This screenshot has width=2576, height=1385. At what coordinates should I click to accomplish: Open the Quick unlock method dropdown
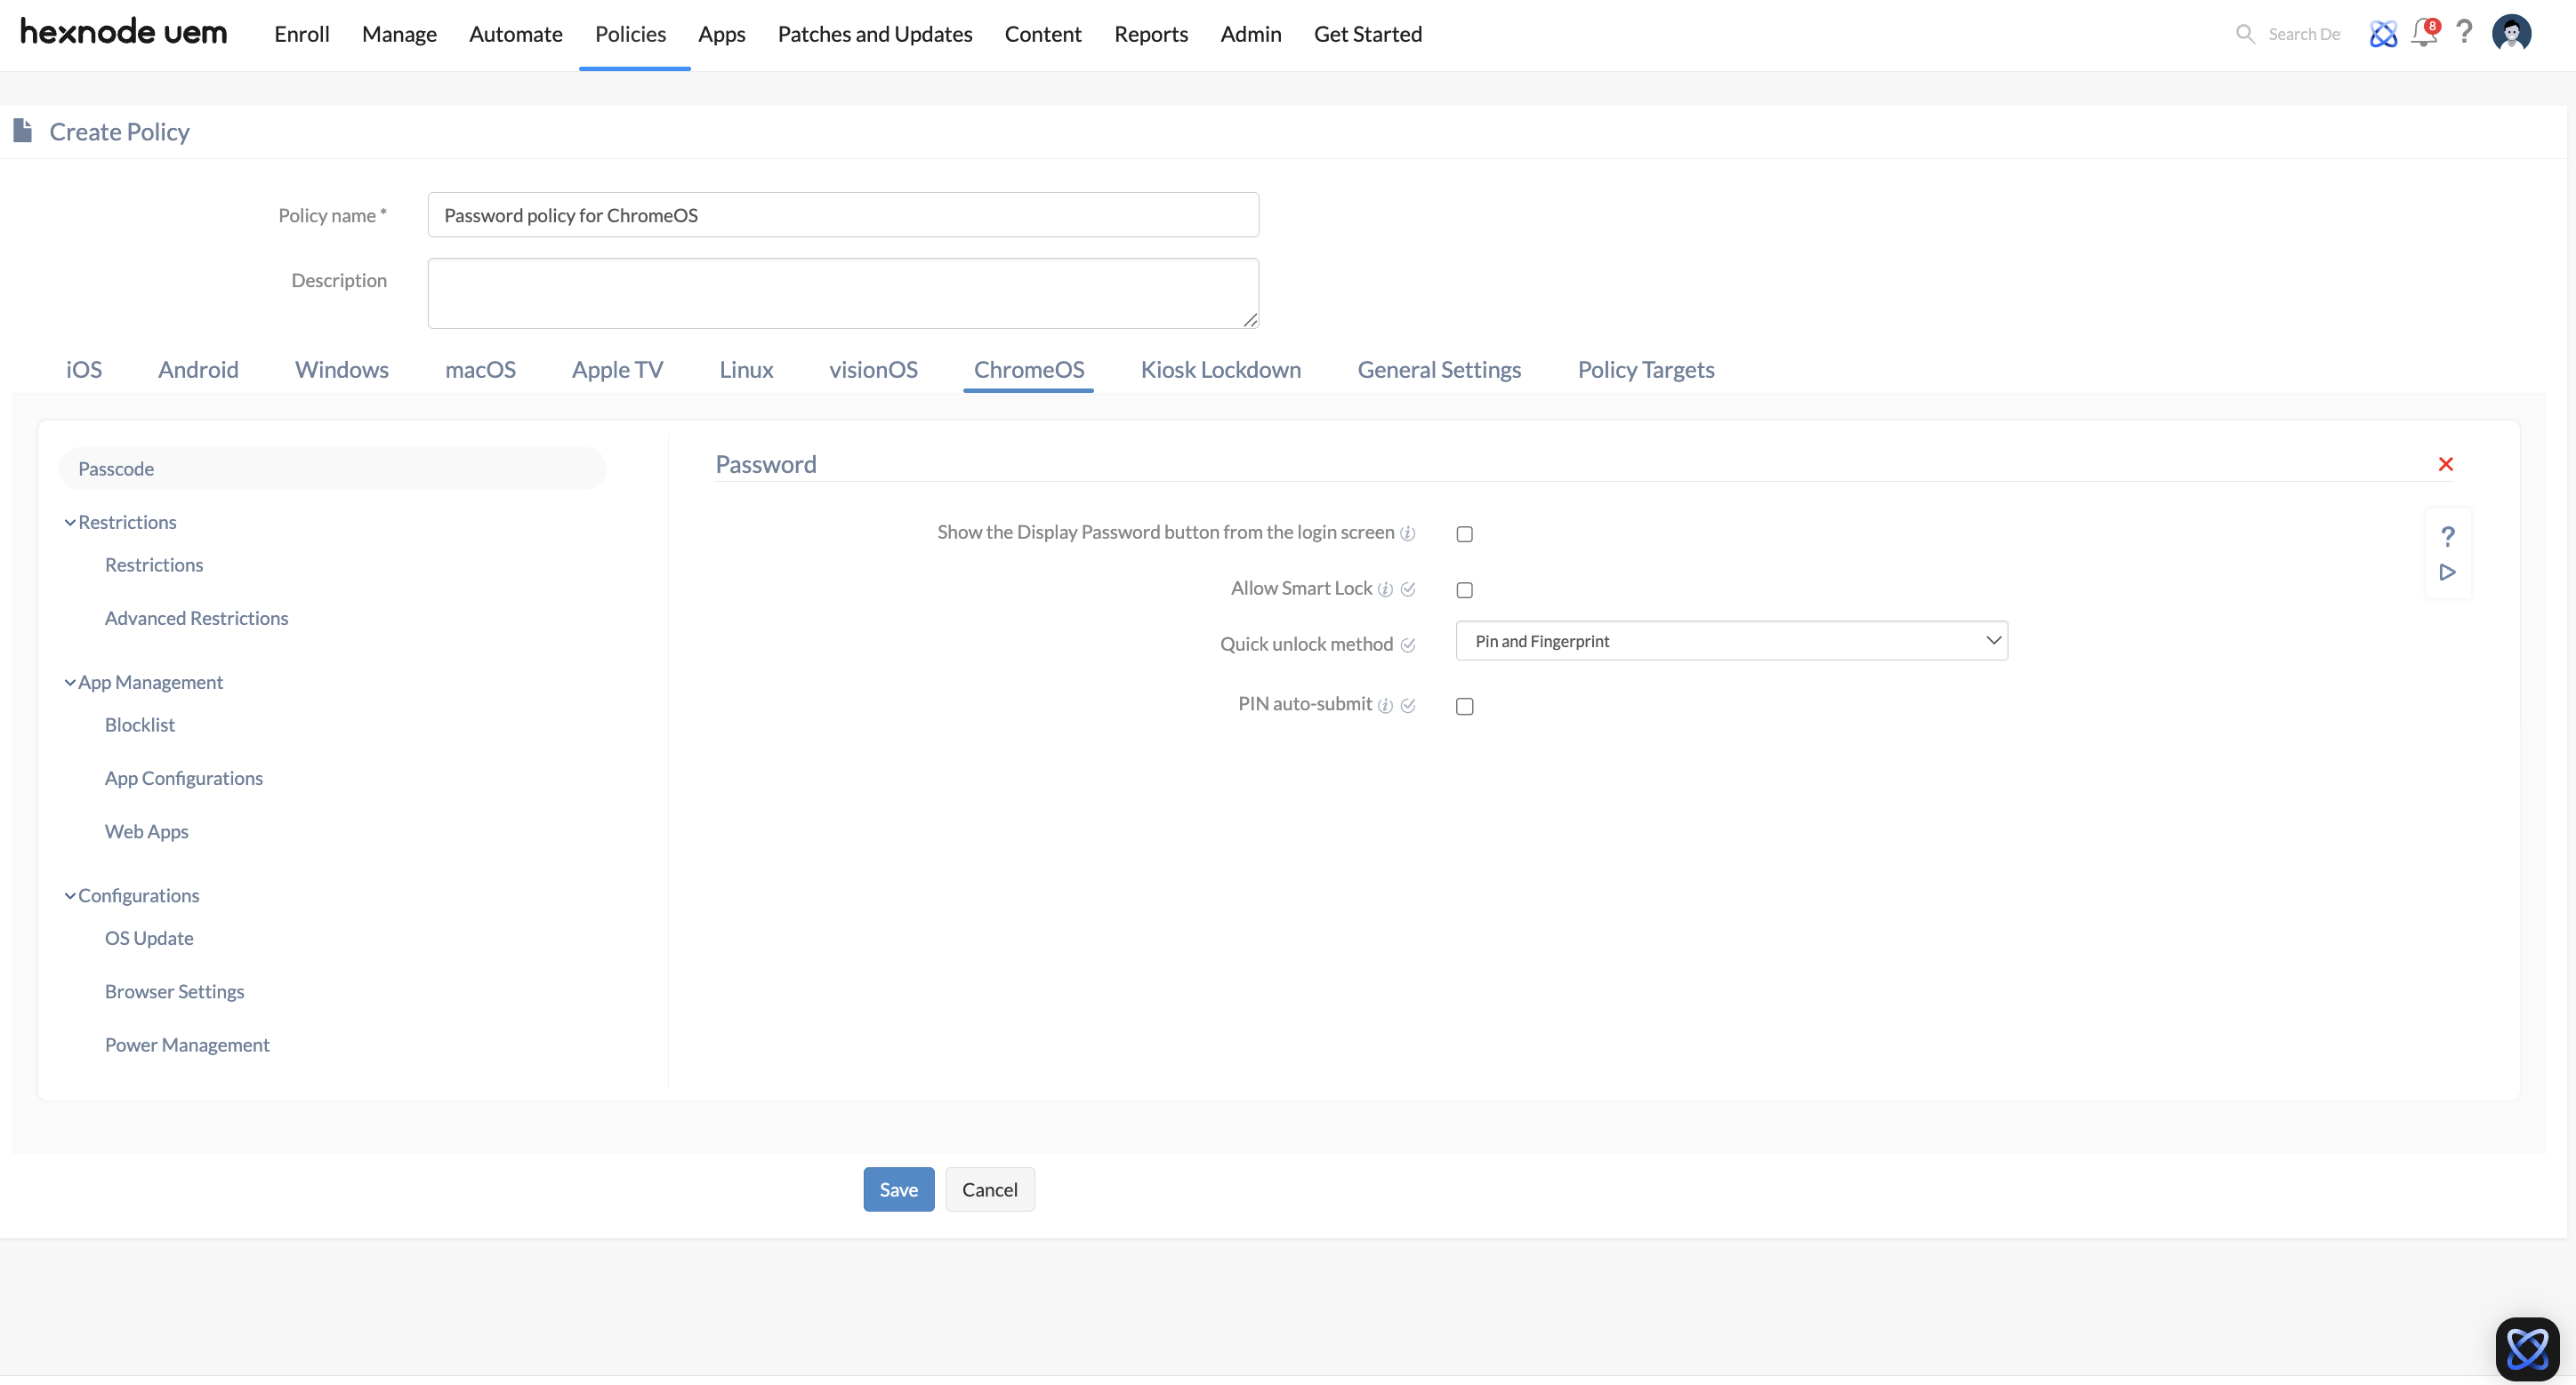(1731, 641)
